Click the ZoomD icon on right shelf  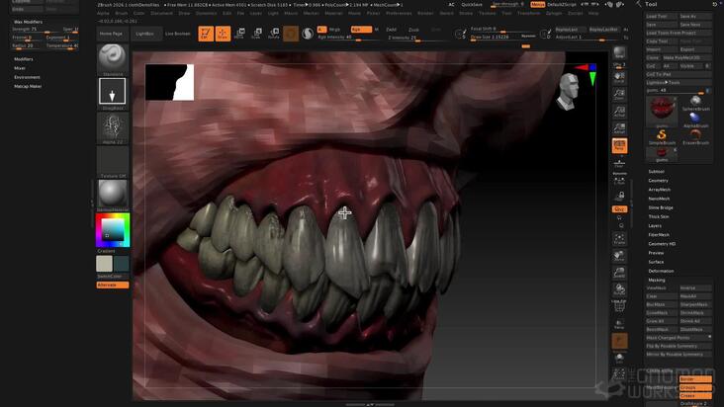[x=619, y=273]
